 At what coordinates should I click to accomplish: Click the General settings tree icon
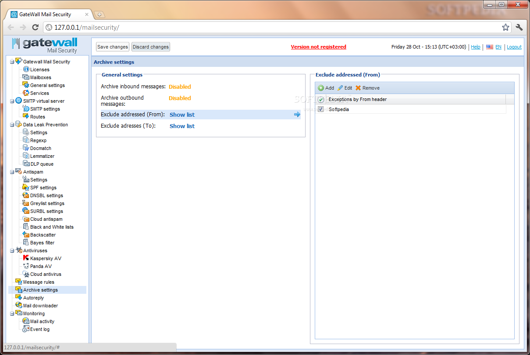click(x=26, y=85)
